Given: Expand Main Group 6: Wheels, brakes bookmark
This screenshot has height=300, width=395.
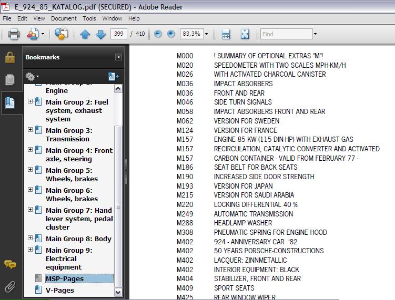Looking at the screenshot, I should [30, 189].
